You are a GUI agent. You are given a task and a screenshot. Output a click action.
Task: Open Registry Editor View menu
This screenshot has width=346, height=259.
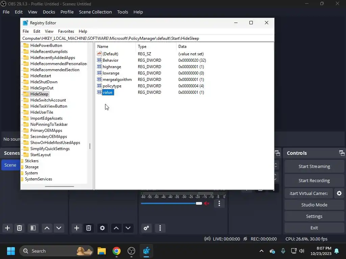coord(49,31)
